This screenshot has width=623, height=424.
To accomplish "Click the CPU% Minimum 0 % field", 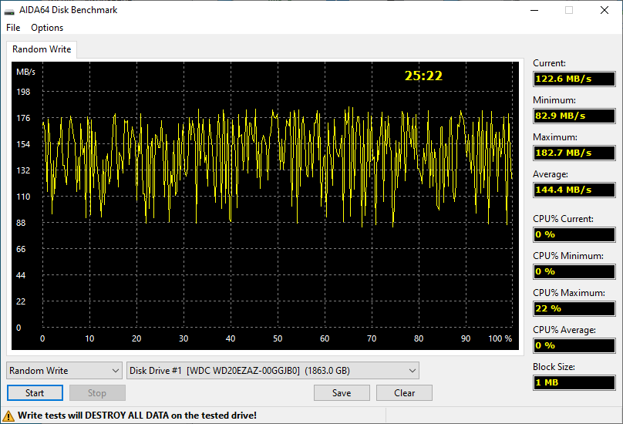I will (574, 271).
